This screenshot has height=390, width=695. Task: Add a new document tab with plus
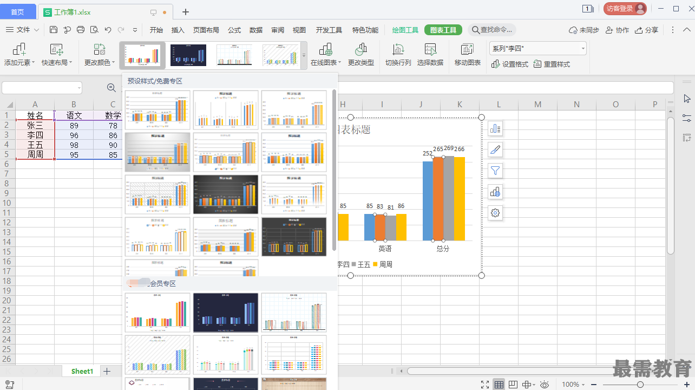(x=186, y=12)
